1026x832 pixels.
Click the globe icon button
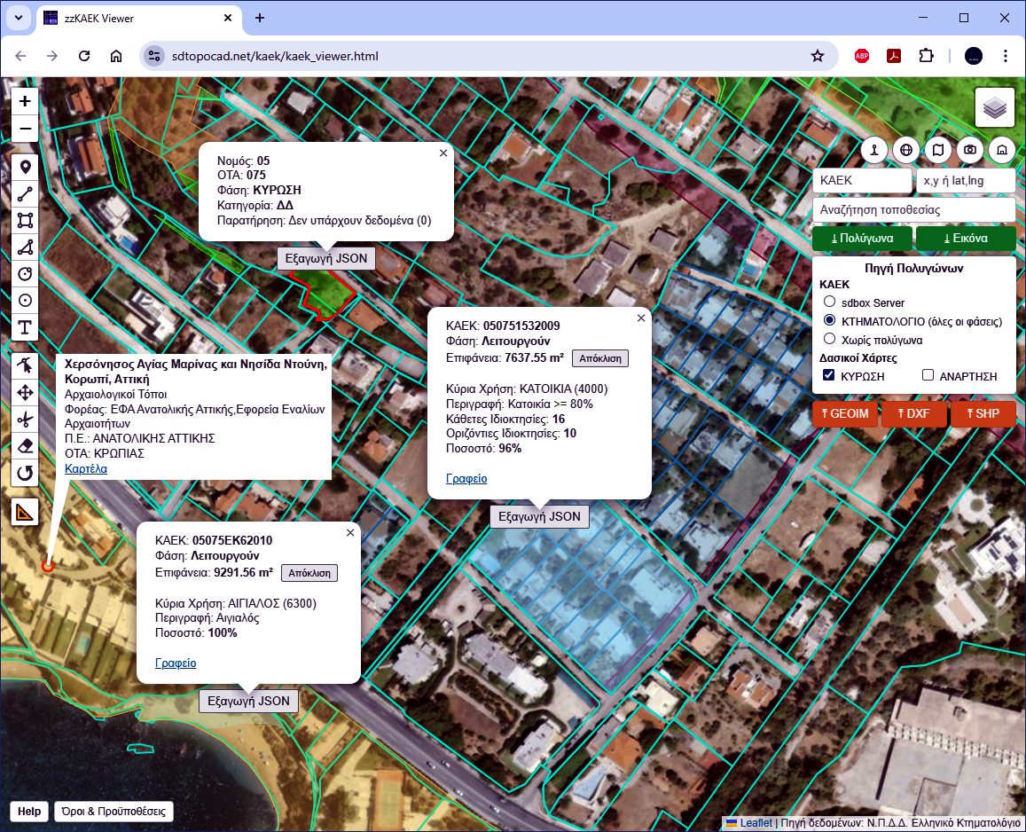pyautogui.click(x=906, y=150)
